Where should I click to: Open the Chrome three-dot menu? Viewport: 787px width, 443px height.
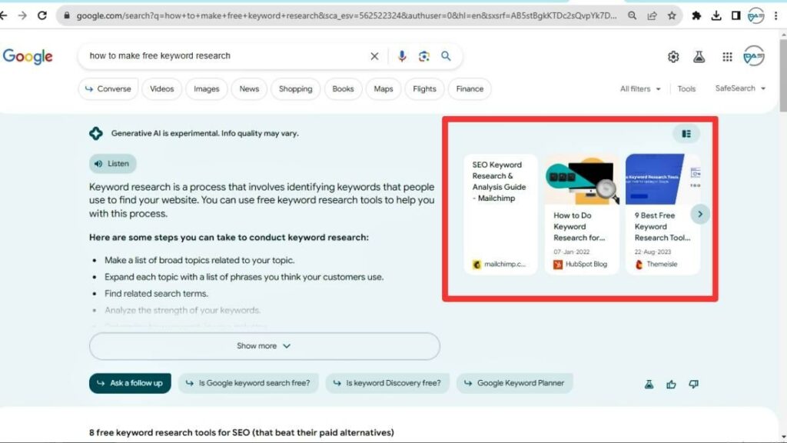pyautogui.click(x=776, y=15)
